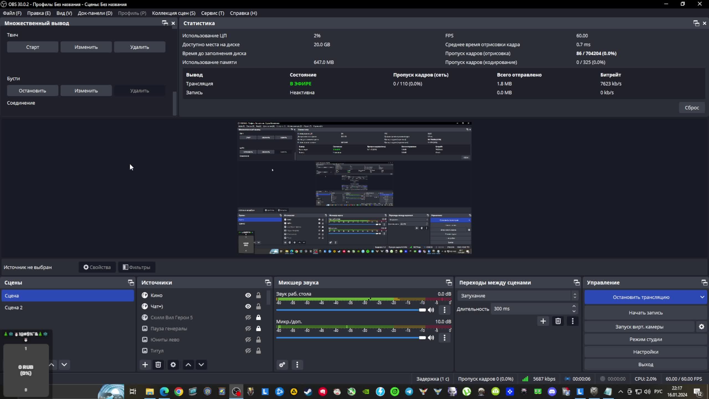
Task: Open the Док-панели (D) menu
Action: click(x=95, y=13)
